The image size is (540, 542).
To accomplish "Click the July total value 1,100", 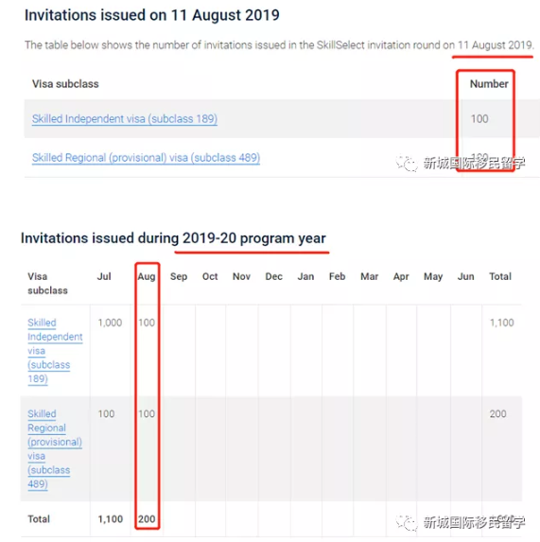I will click(111, 519).
